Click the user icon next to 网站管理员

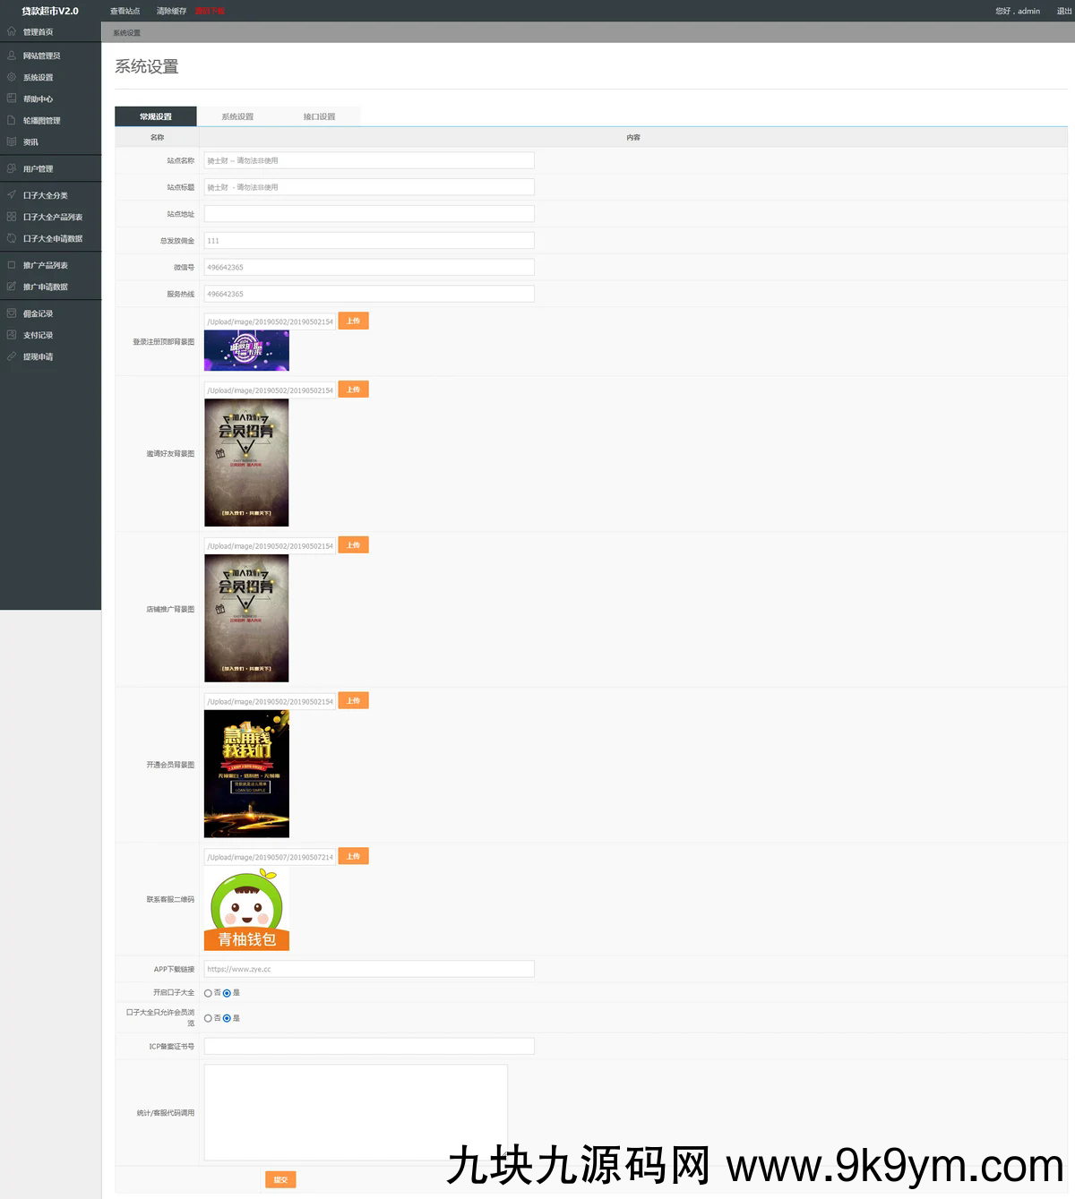pyautogui.click(x=12, y=56)
